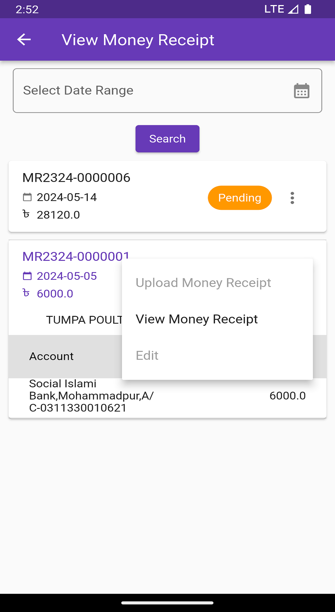
Task: Click taka symbol next to 6000.0
Action: click(x=26, y=293)
